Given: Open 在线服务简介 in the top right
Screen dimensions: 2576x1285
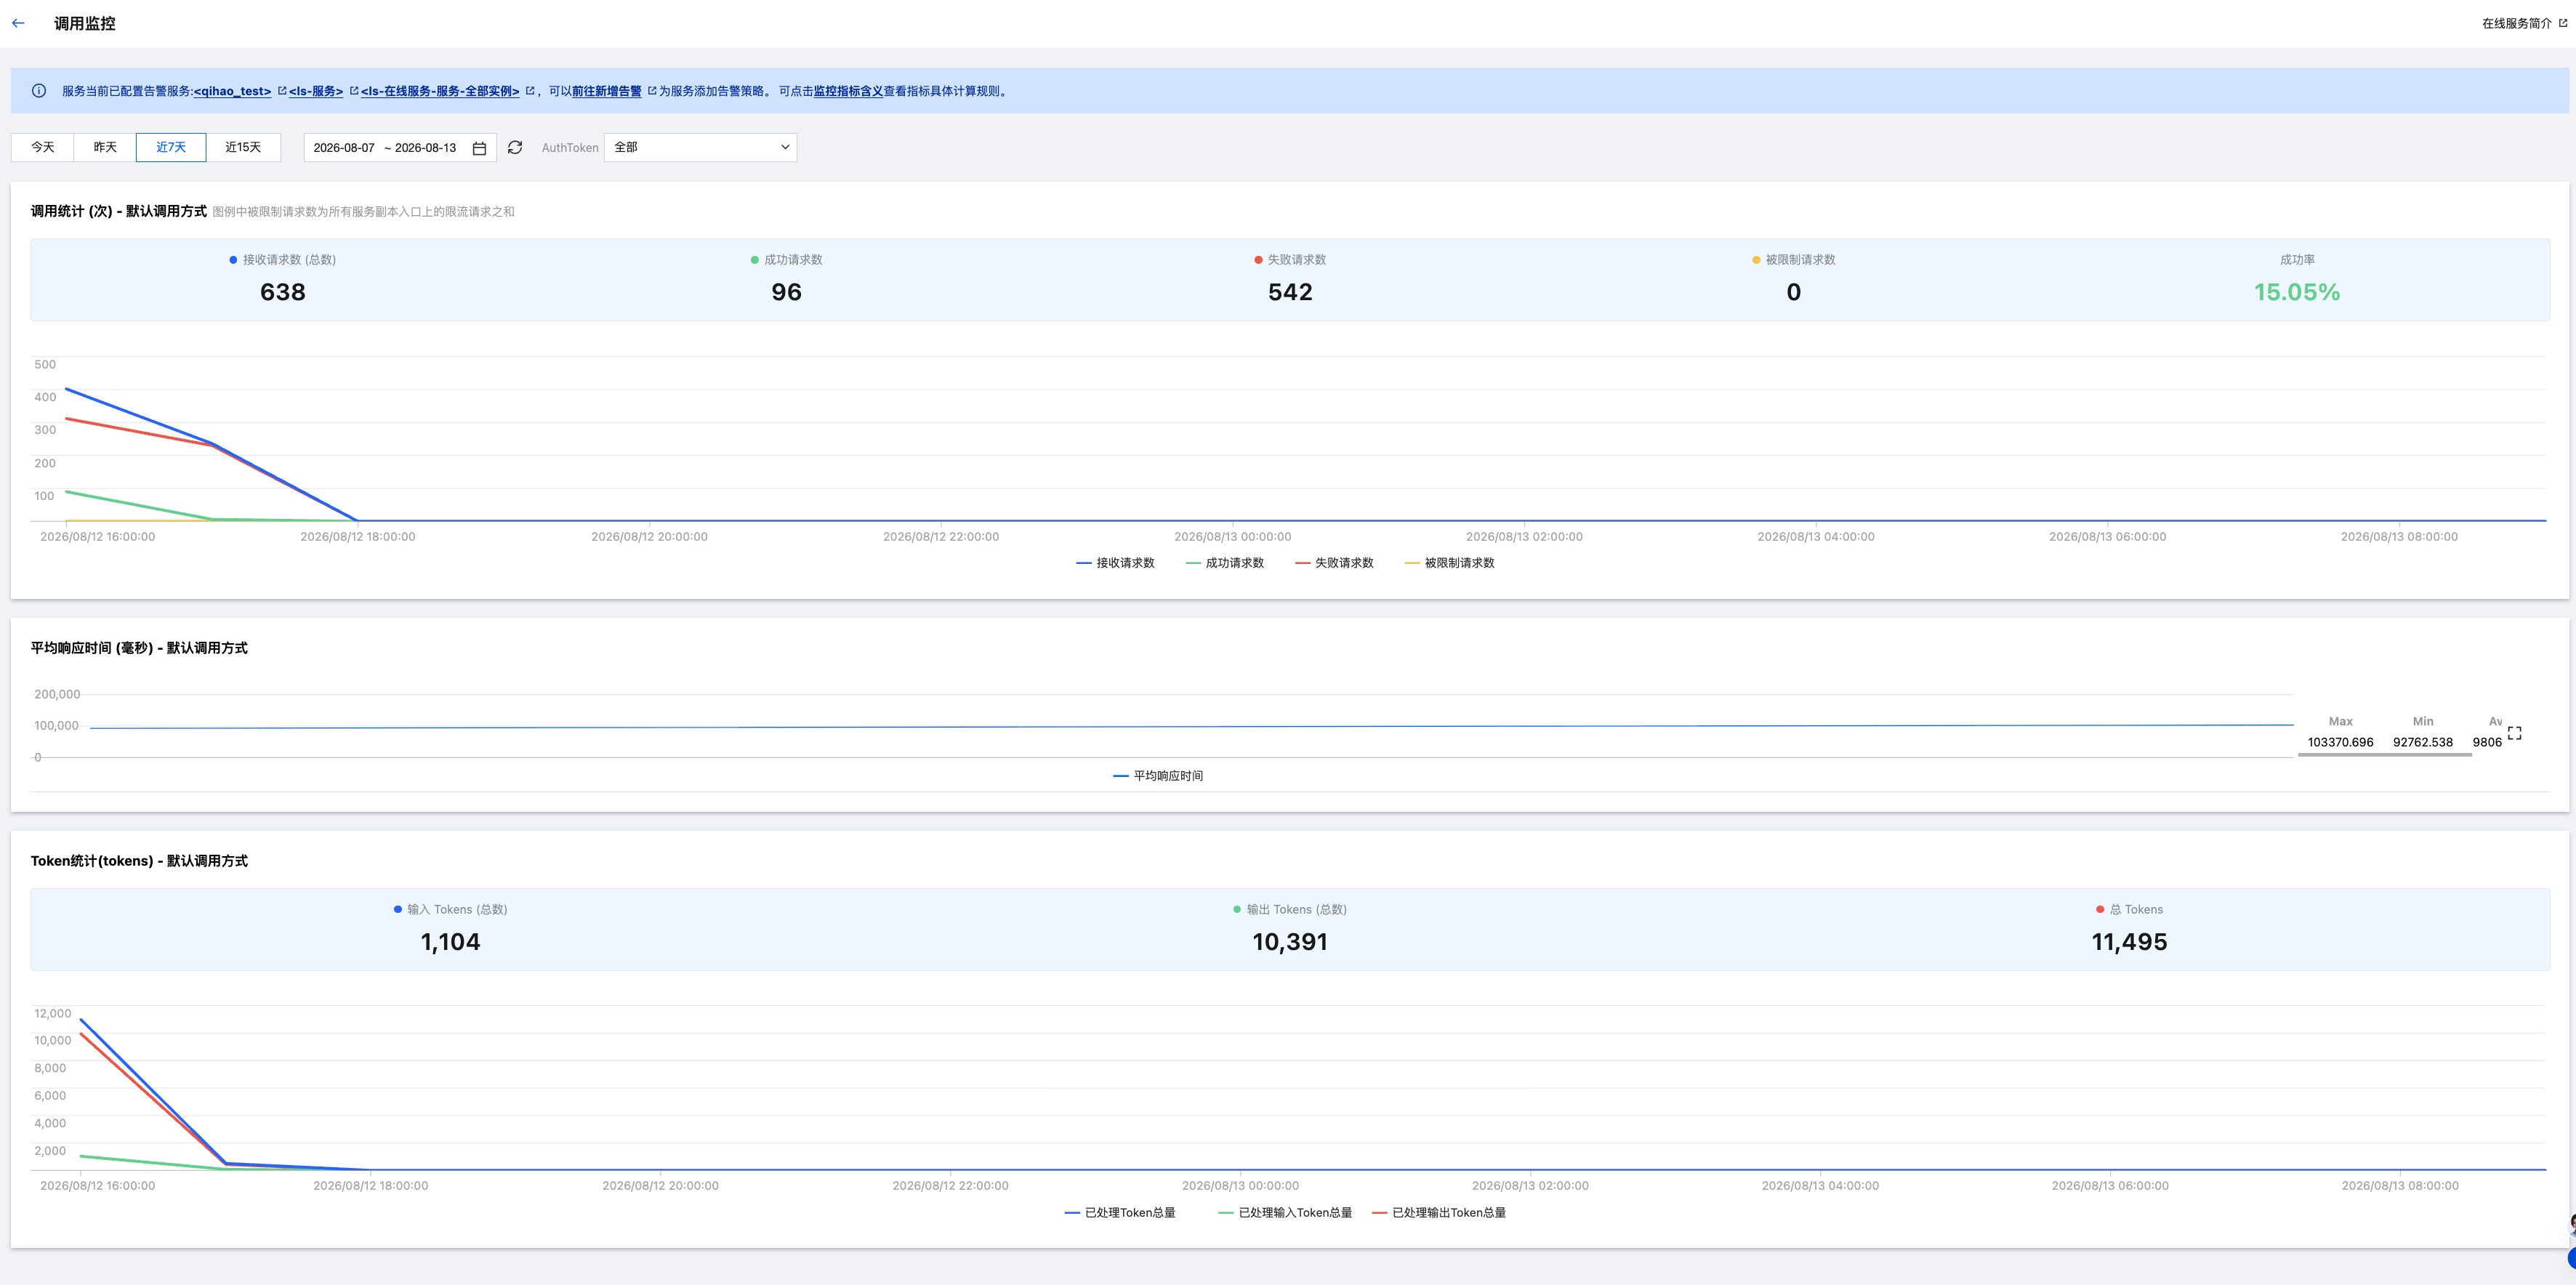Looking at the screenshot, I should [x=2524, y=23].
